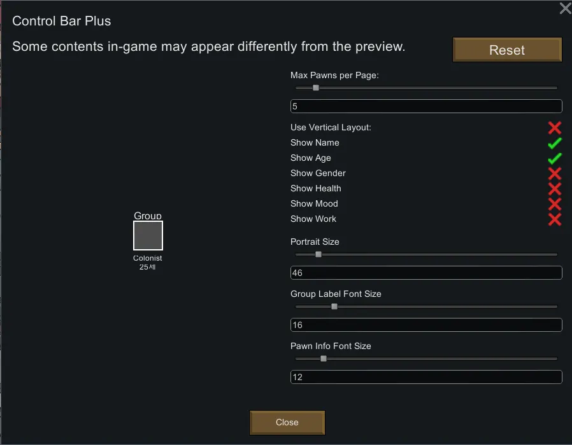Focus the Pawn Info Font Size field

tap(426, 377)
